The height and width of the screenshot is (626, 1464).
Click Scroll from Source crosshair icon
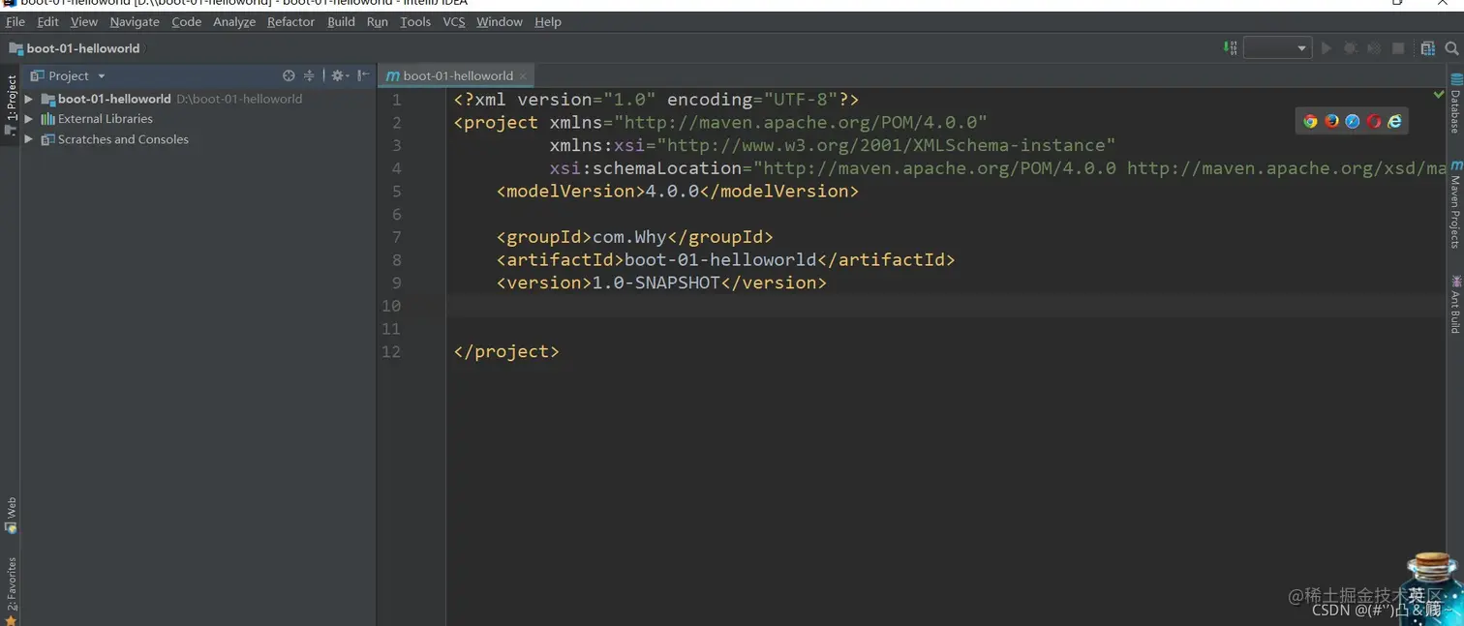(x=289, y=75)
